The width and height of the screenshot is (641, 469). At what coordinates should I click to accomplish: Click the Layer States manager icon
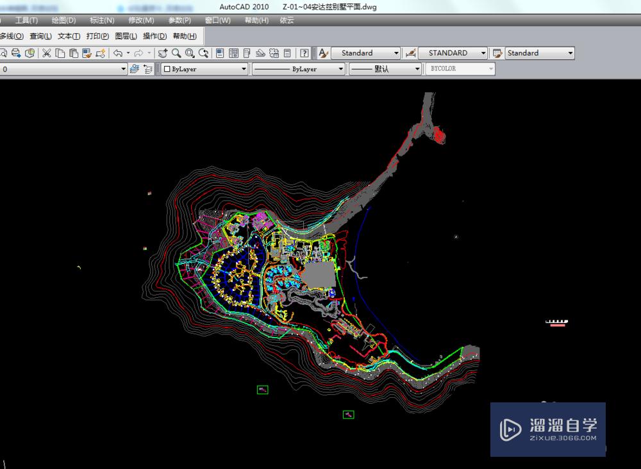(134, 69)
